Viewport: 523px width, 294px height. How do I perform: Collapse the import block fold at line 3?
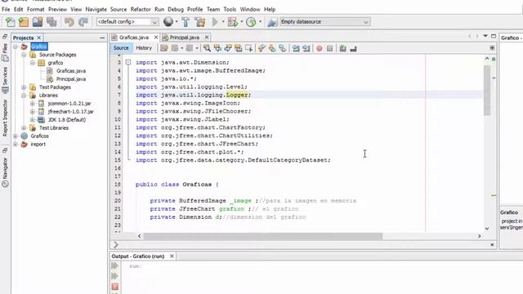point(128,62)
